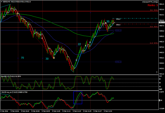Click the blue dot marker near 11:19
The image size is (165, 113).
[76, 60]
